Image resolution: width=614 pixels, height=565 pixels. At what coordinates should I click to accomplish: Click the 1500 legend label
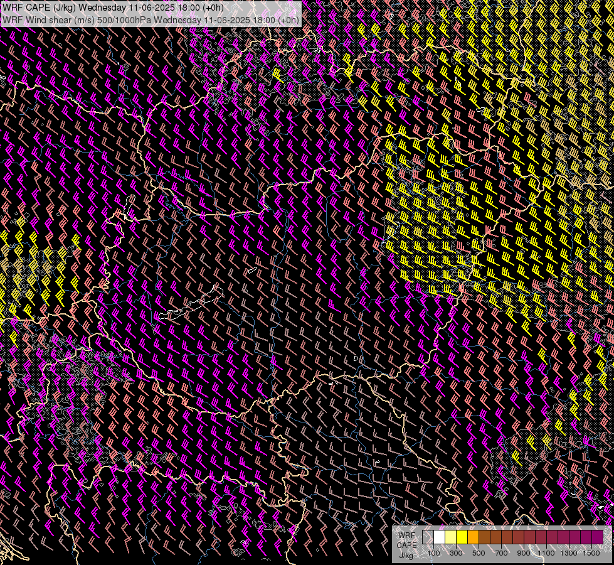(591, 553)
